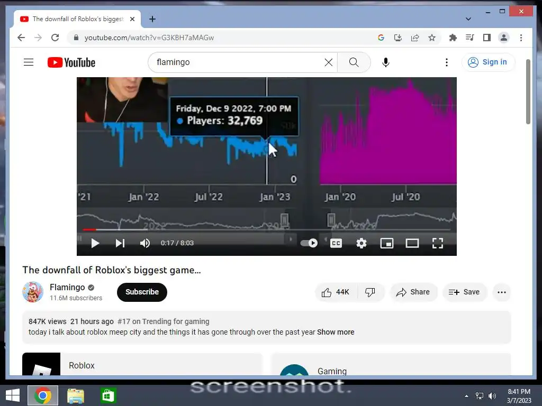Subscribe to Flamingo
542x406 pixels.
[142, 292]
